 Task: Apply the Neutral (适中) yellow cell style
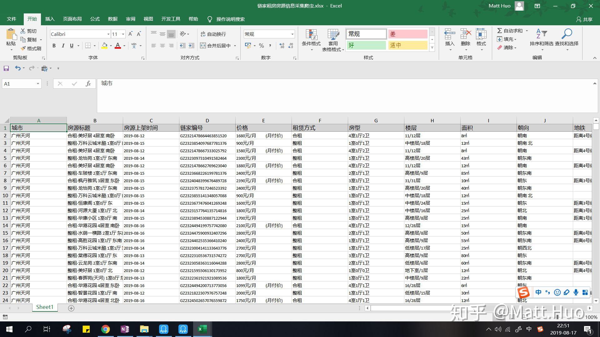[408, 45]
